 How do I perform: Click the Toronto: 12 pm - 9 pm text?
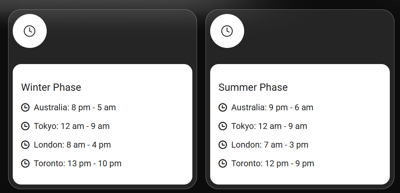point(273,163)
